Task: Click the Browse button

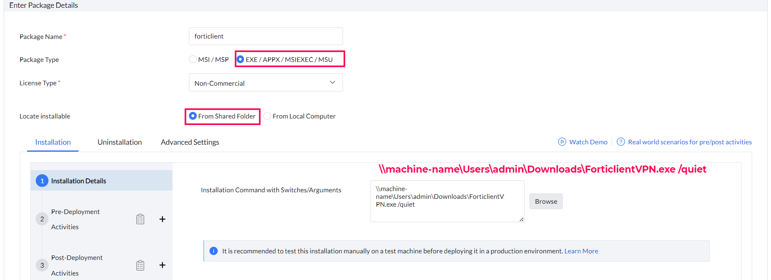Action: pos(546,201)
